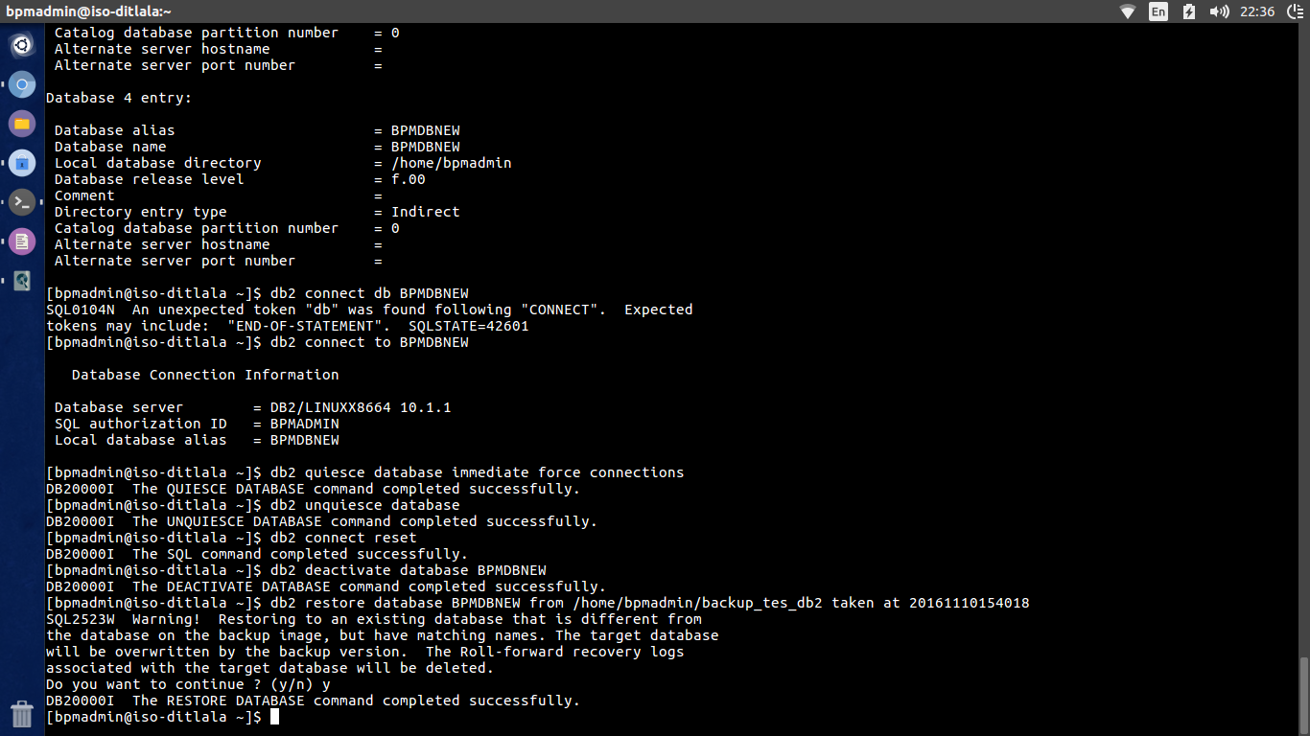The height and width of the screenshot is (736, 1310).
Task: Place the cursor at the terminal prompt
Action: point(275,716)
